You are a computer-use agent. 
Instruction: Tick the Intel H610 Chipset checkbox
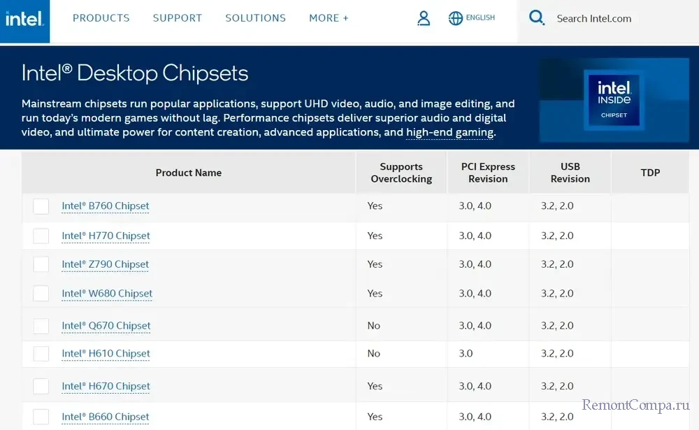click(x=41, y=354)
